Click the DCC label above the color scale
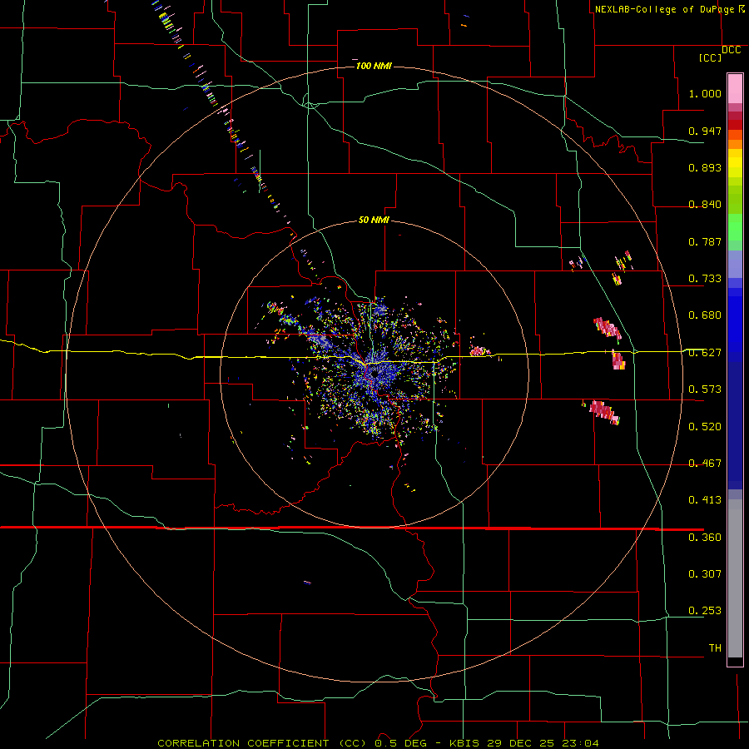This screenshot has height=749, width=749. pyautogui.click(x=731, y=50)
